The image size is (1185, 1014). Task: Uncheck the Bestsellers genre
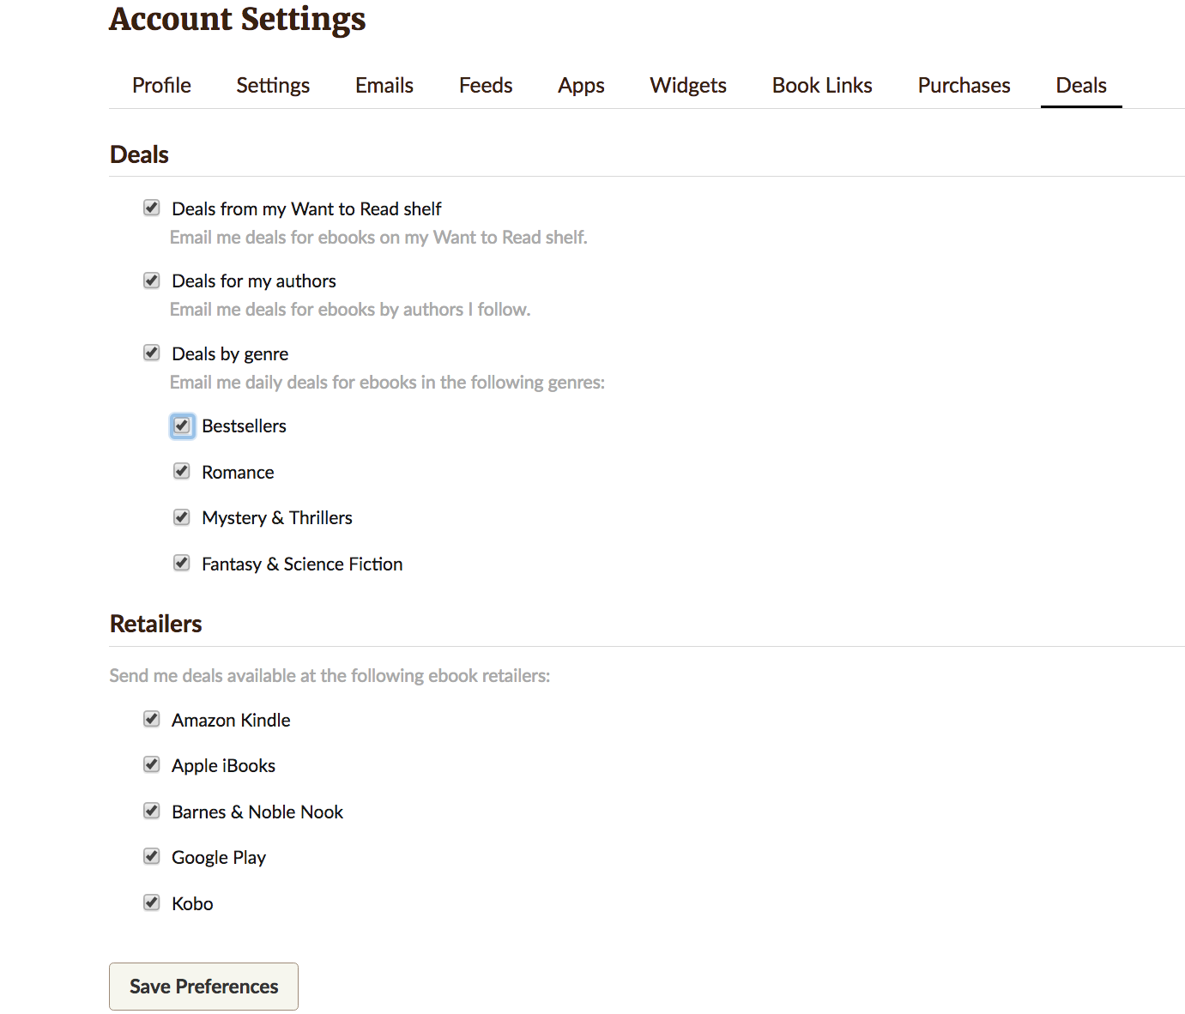click(182, 425)
